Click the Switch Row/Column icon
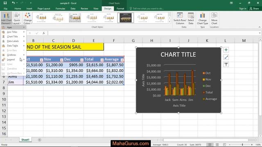The image size is (262, 147). pos(180,18)
